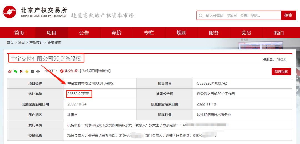Open the 首页 menu item

(19, 33)
